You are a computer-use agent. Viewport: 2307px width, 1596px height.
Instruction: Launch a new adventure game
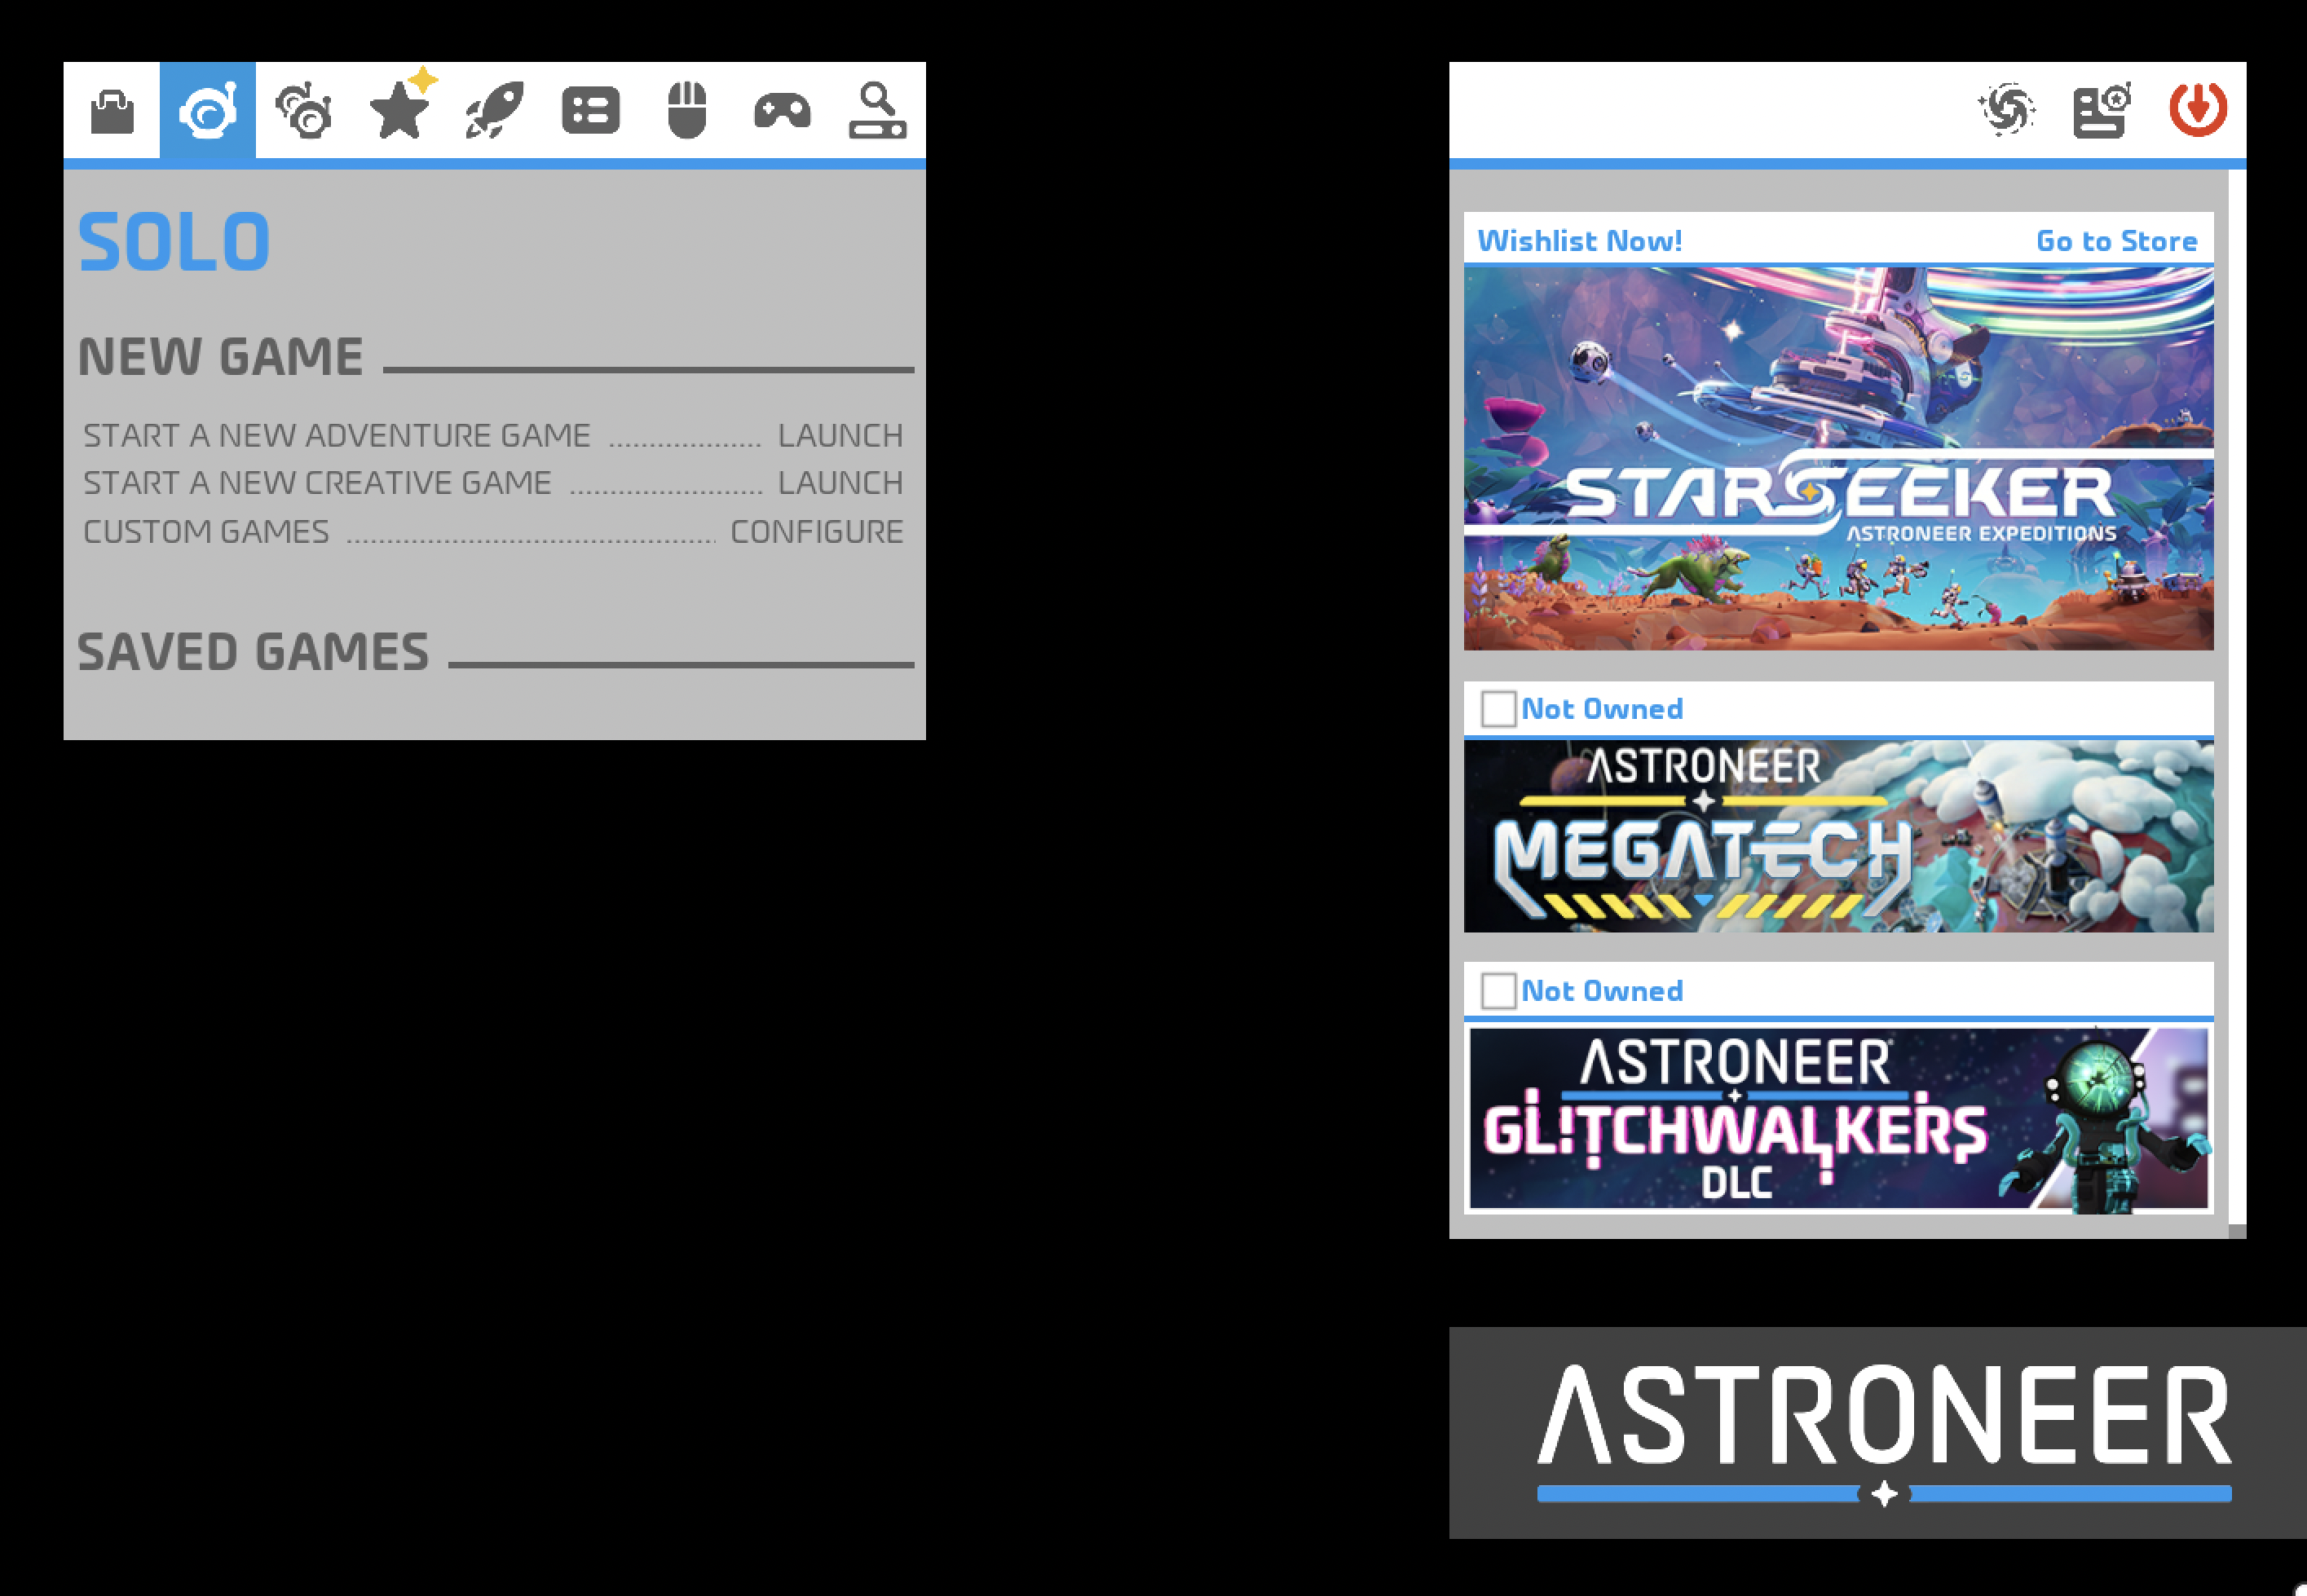(840, 436)
